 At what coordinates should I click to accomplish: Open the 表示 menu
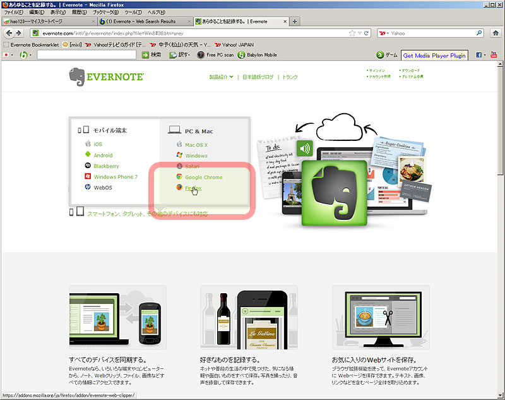coord(57,12)
